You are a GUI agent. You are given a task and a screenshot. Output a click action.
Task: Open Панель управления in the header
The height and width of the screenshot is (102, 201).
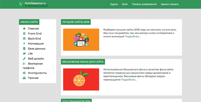pos(144,4)
